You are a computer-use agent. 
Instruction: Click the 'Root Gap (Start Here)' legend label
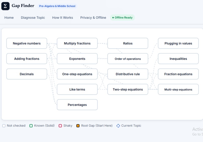point(97,126)
